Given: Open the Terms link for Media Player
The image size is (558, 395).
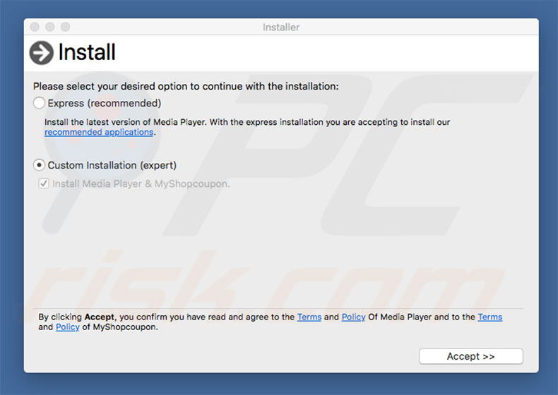Looking at the screenshot, I should pyautogui.click(x=309, y=317).
